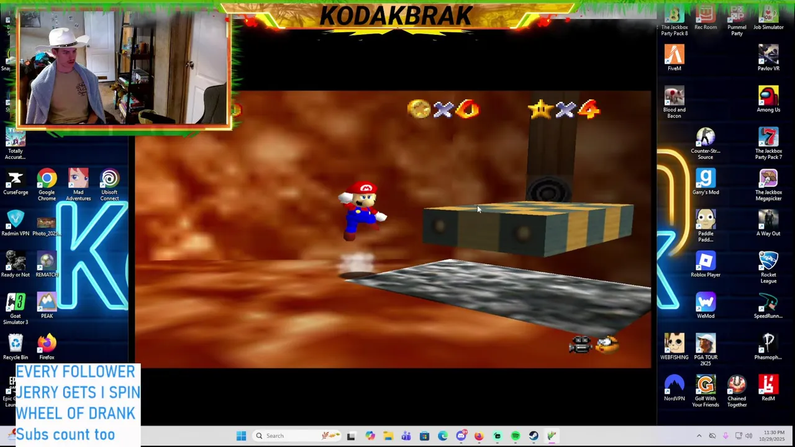Switch to Steam on the taskbar

[534, 436]
